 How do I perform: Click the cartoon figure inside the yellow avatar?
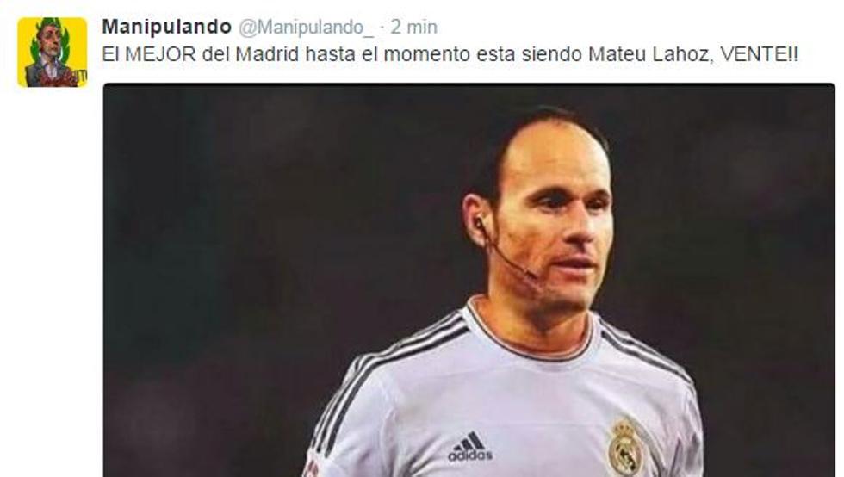click(51, 57)
